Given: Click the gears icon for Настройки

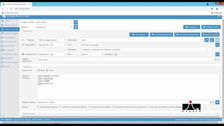Looking at the screenshot, I should 2,58.
